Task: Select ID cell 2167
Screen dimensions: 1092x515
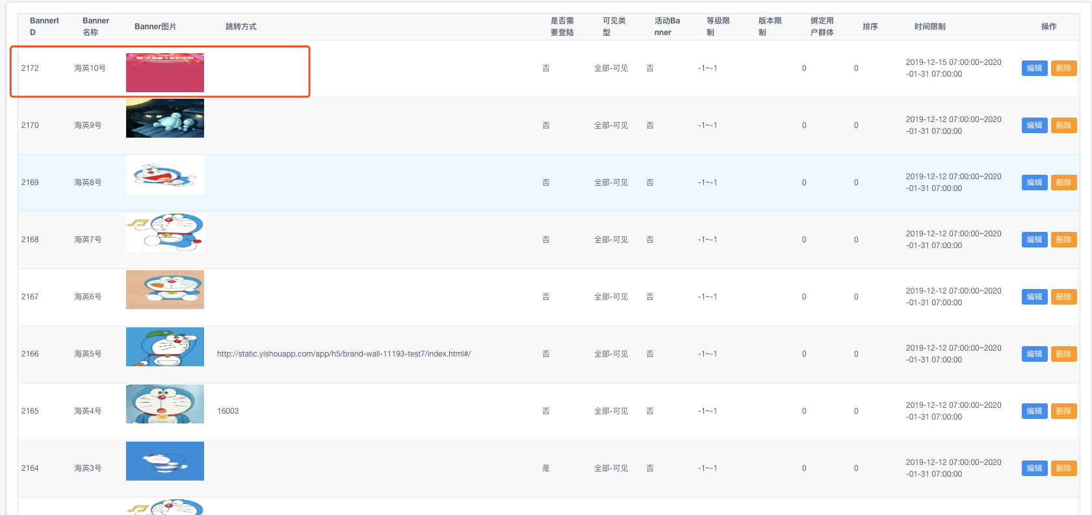Action: (x=30, y=297)
